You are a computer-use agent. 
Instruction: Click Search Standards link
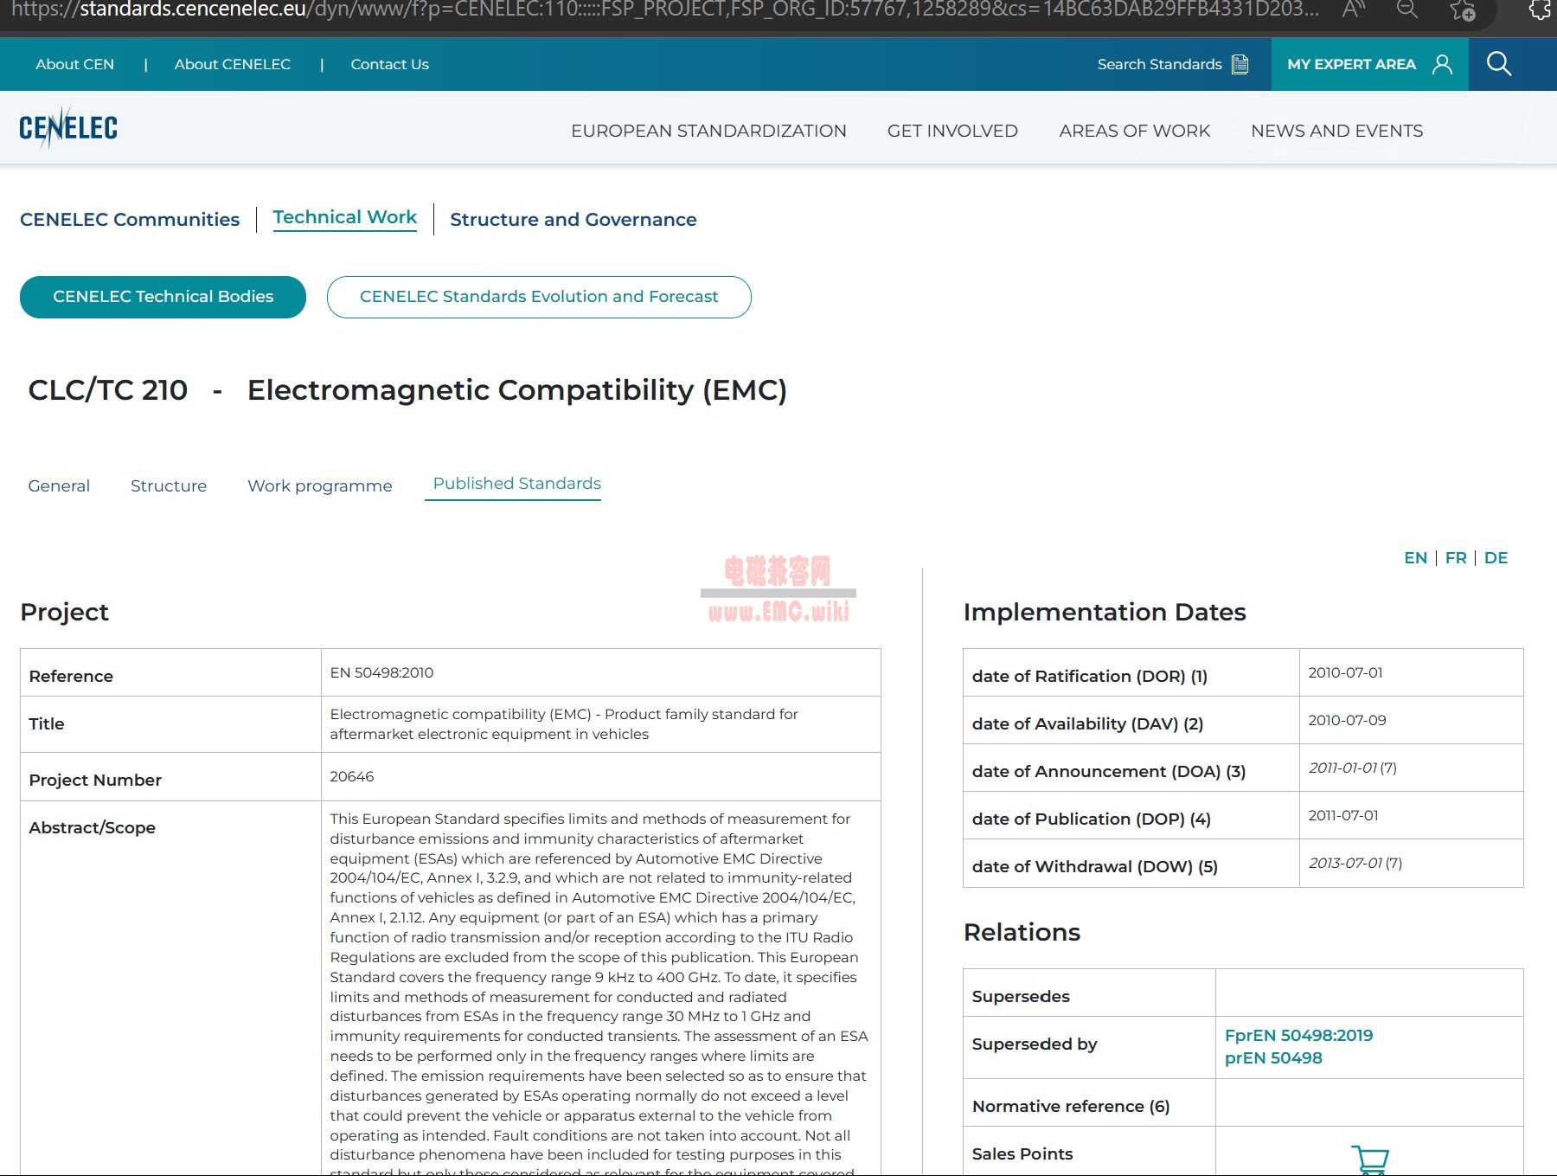[x=1159, y=64]
